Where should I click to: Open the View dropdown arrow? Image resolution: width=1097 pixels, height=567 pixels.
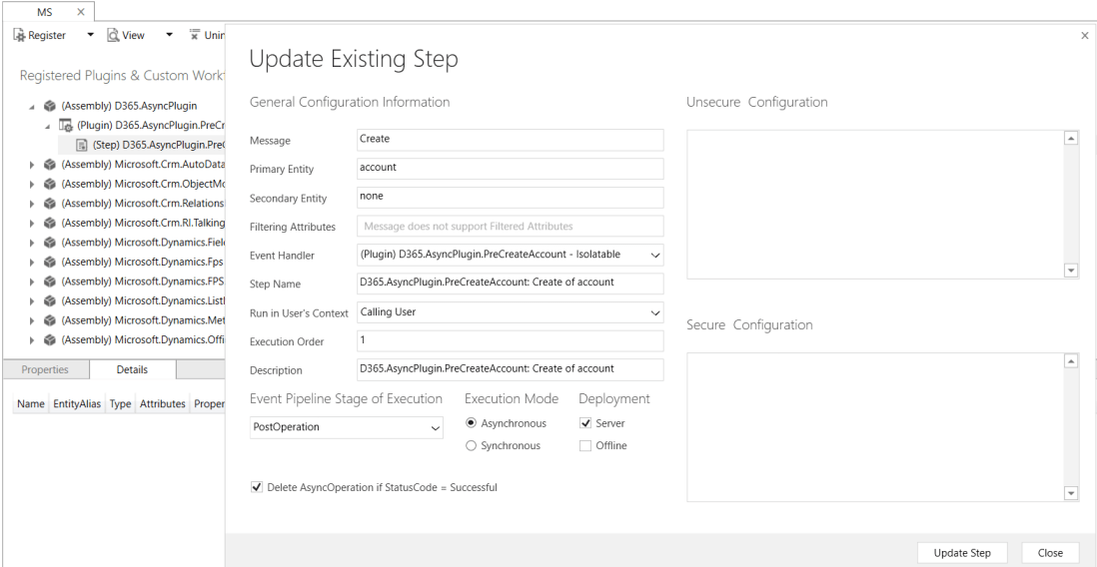tap(169, 35)
